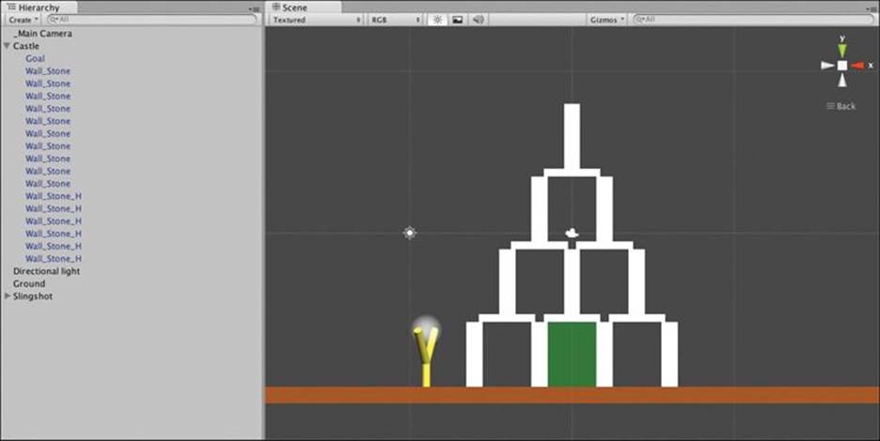The image size is (880, 441).
Task: Open the Create button menu
Action: tap(23, 20)
